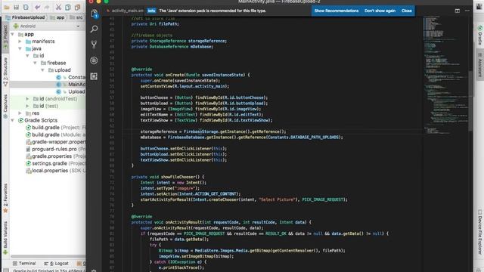The height and width of the screenshot is (272, 484).
Task: Open VS Code Source Control branch icon
Action: [x=94, y=45]
